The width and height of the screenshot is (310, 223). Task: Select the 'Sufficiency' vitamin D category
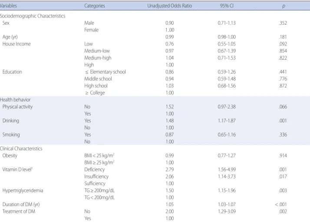[95, 184]
